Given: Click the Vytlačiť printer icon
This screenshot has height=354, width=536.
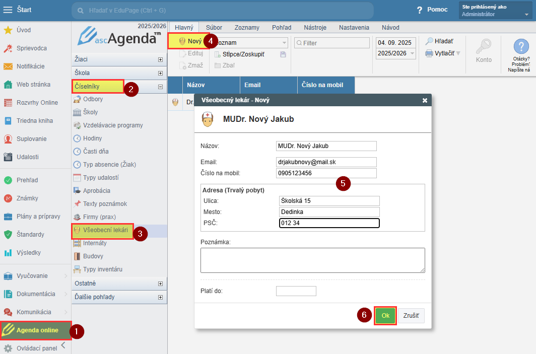Looking at the screenshot, I should [x=429, y=53].
